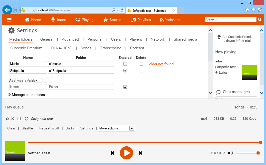Open Transcoding settings tab
The width and height of the screenshot is (266, 165).
[111, 48]
